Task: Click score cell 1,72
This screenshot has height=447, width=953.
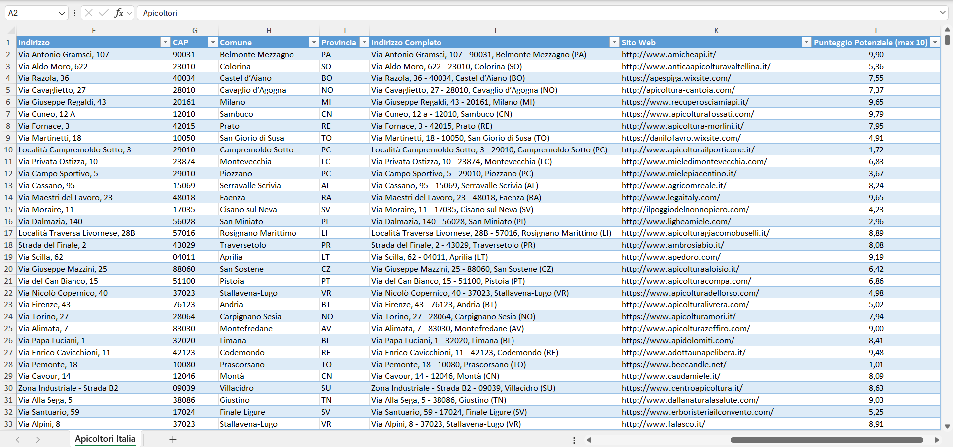Action: click(876, 149)
